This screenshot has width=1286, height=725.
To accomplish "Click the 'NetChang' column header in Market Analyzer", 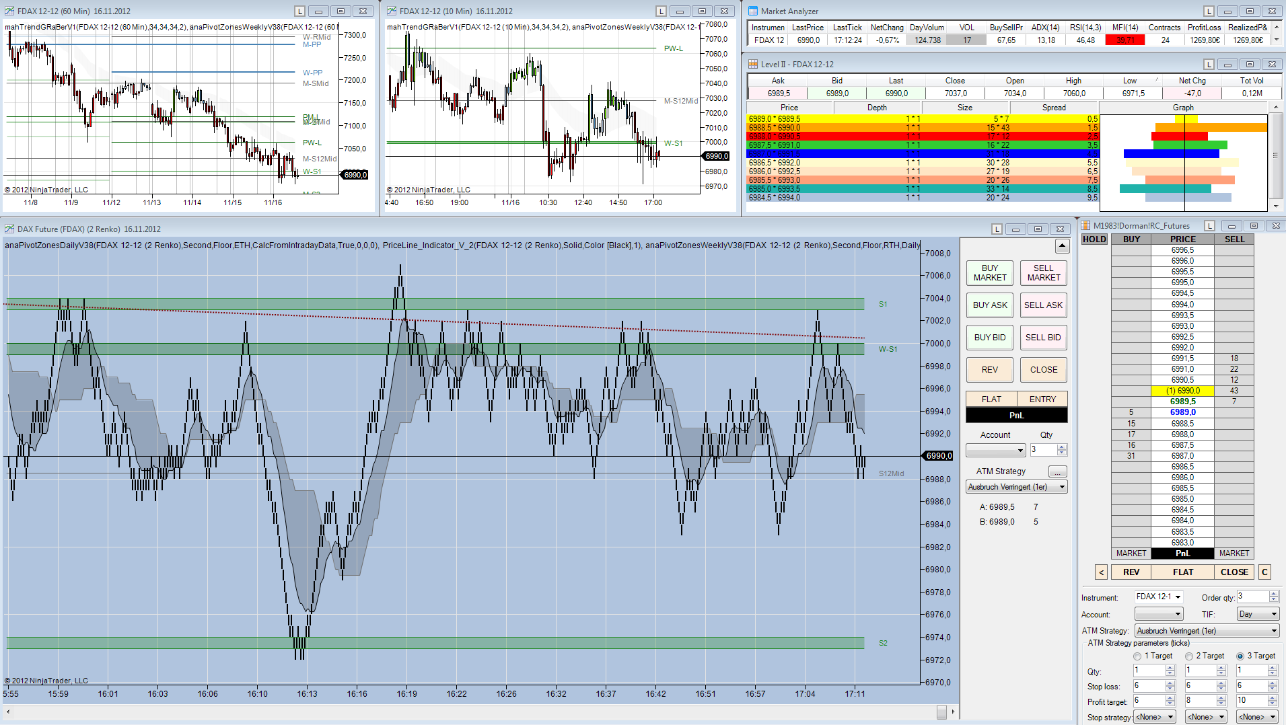I will click(x=887, y=28).
